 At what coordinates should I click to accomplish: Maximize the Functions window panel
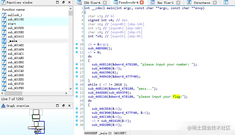click(x=57, y=2)
